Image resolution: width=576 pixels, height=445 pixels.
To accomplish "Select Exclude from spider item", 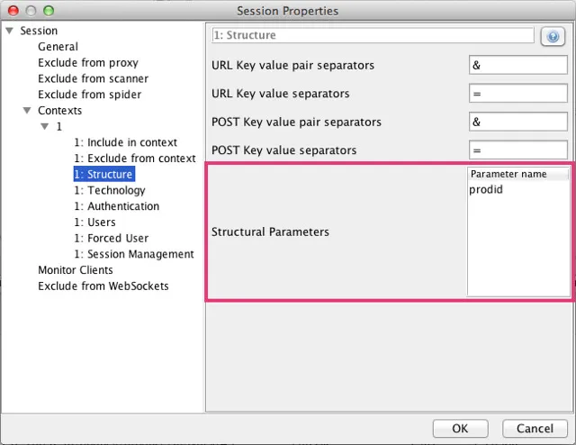I will click(x=89, y=95).
